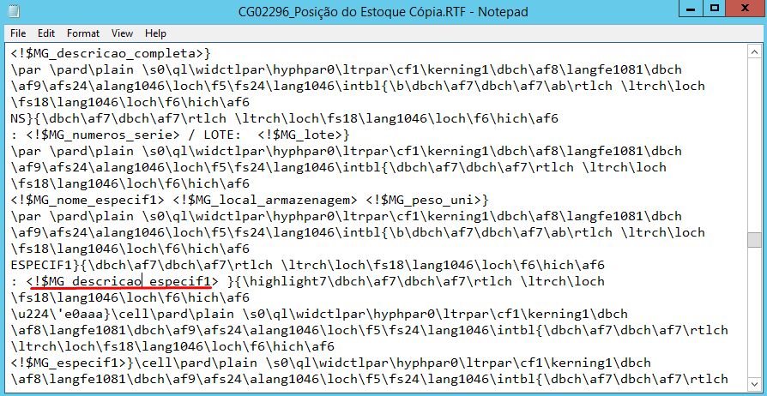Click the vertical scrollbar down arrow

tap(754, 383)
